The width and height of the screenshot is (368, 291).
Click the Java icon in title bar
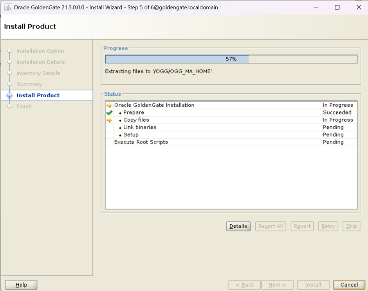tap(8, 7)
